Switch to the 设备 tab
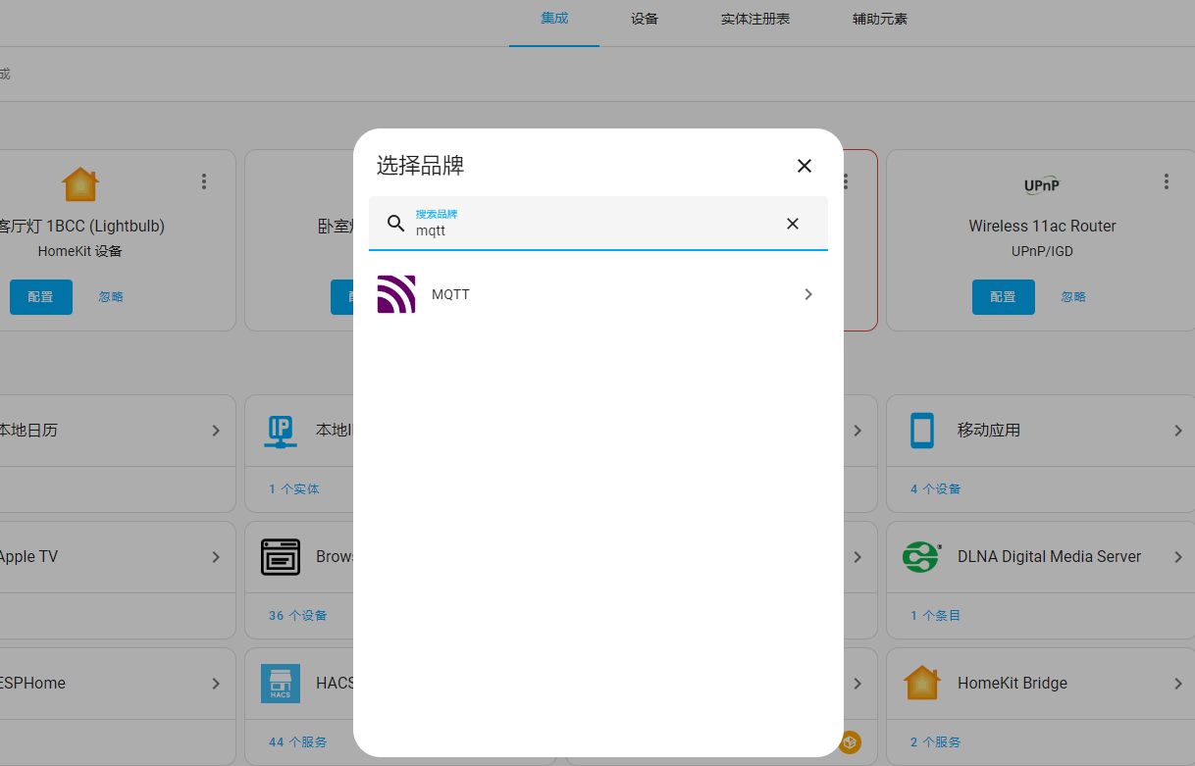This screenshot has height=766, width=1195. tap(645, 20)
